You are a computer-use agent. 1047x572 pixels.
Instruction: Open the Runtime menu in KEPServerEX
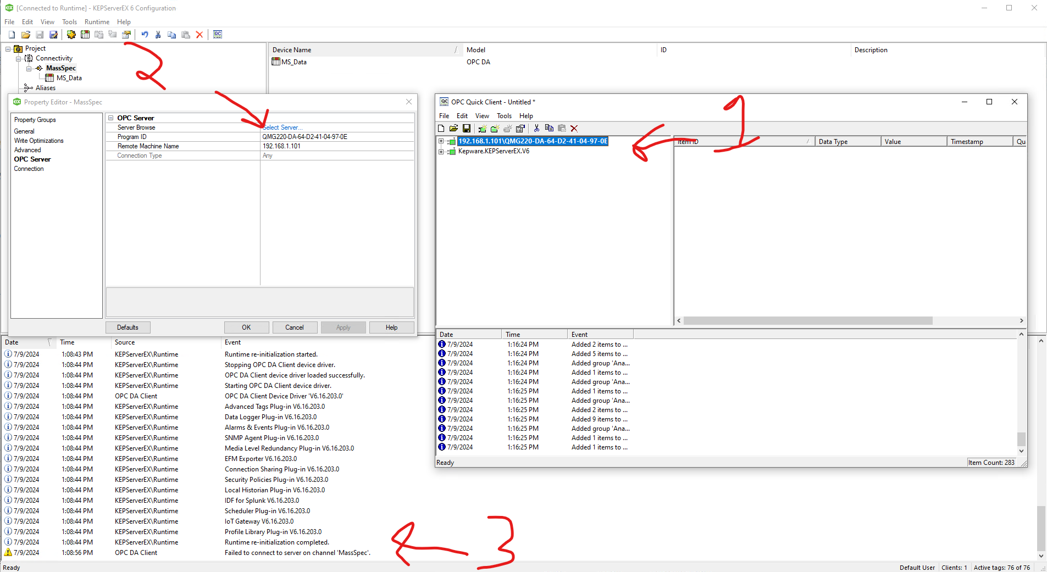point(97,22)
